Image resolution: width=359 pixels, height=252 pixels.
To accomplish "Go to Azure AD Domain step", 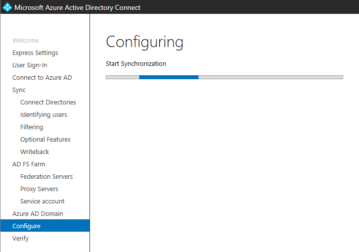I will click(x=38, y=214).
